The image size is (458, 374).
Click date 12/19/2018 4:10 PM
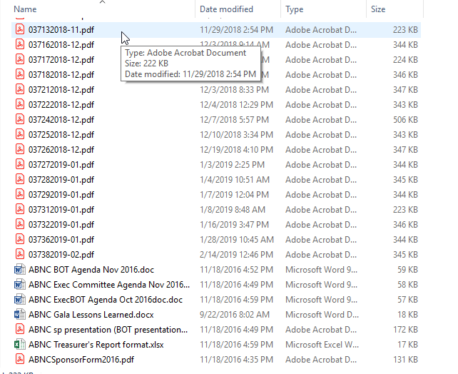(x=236, y=150)
